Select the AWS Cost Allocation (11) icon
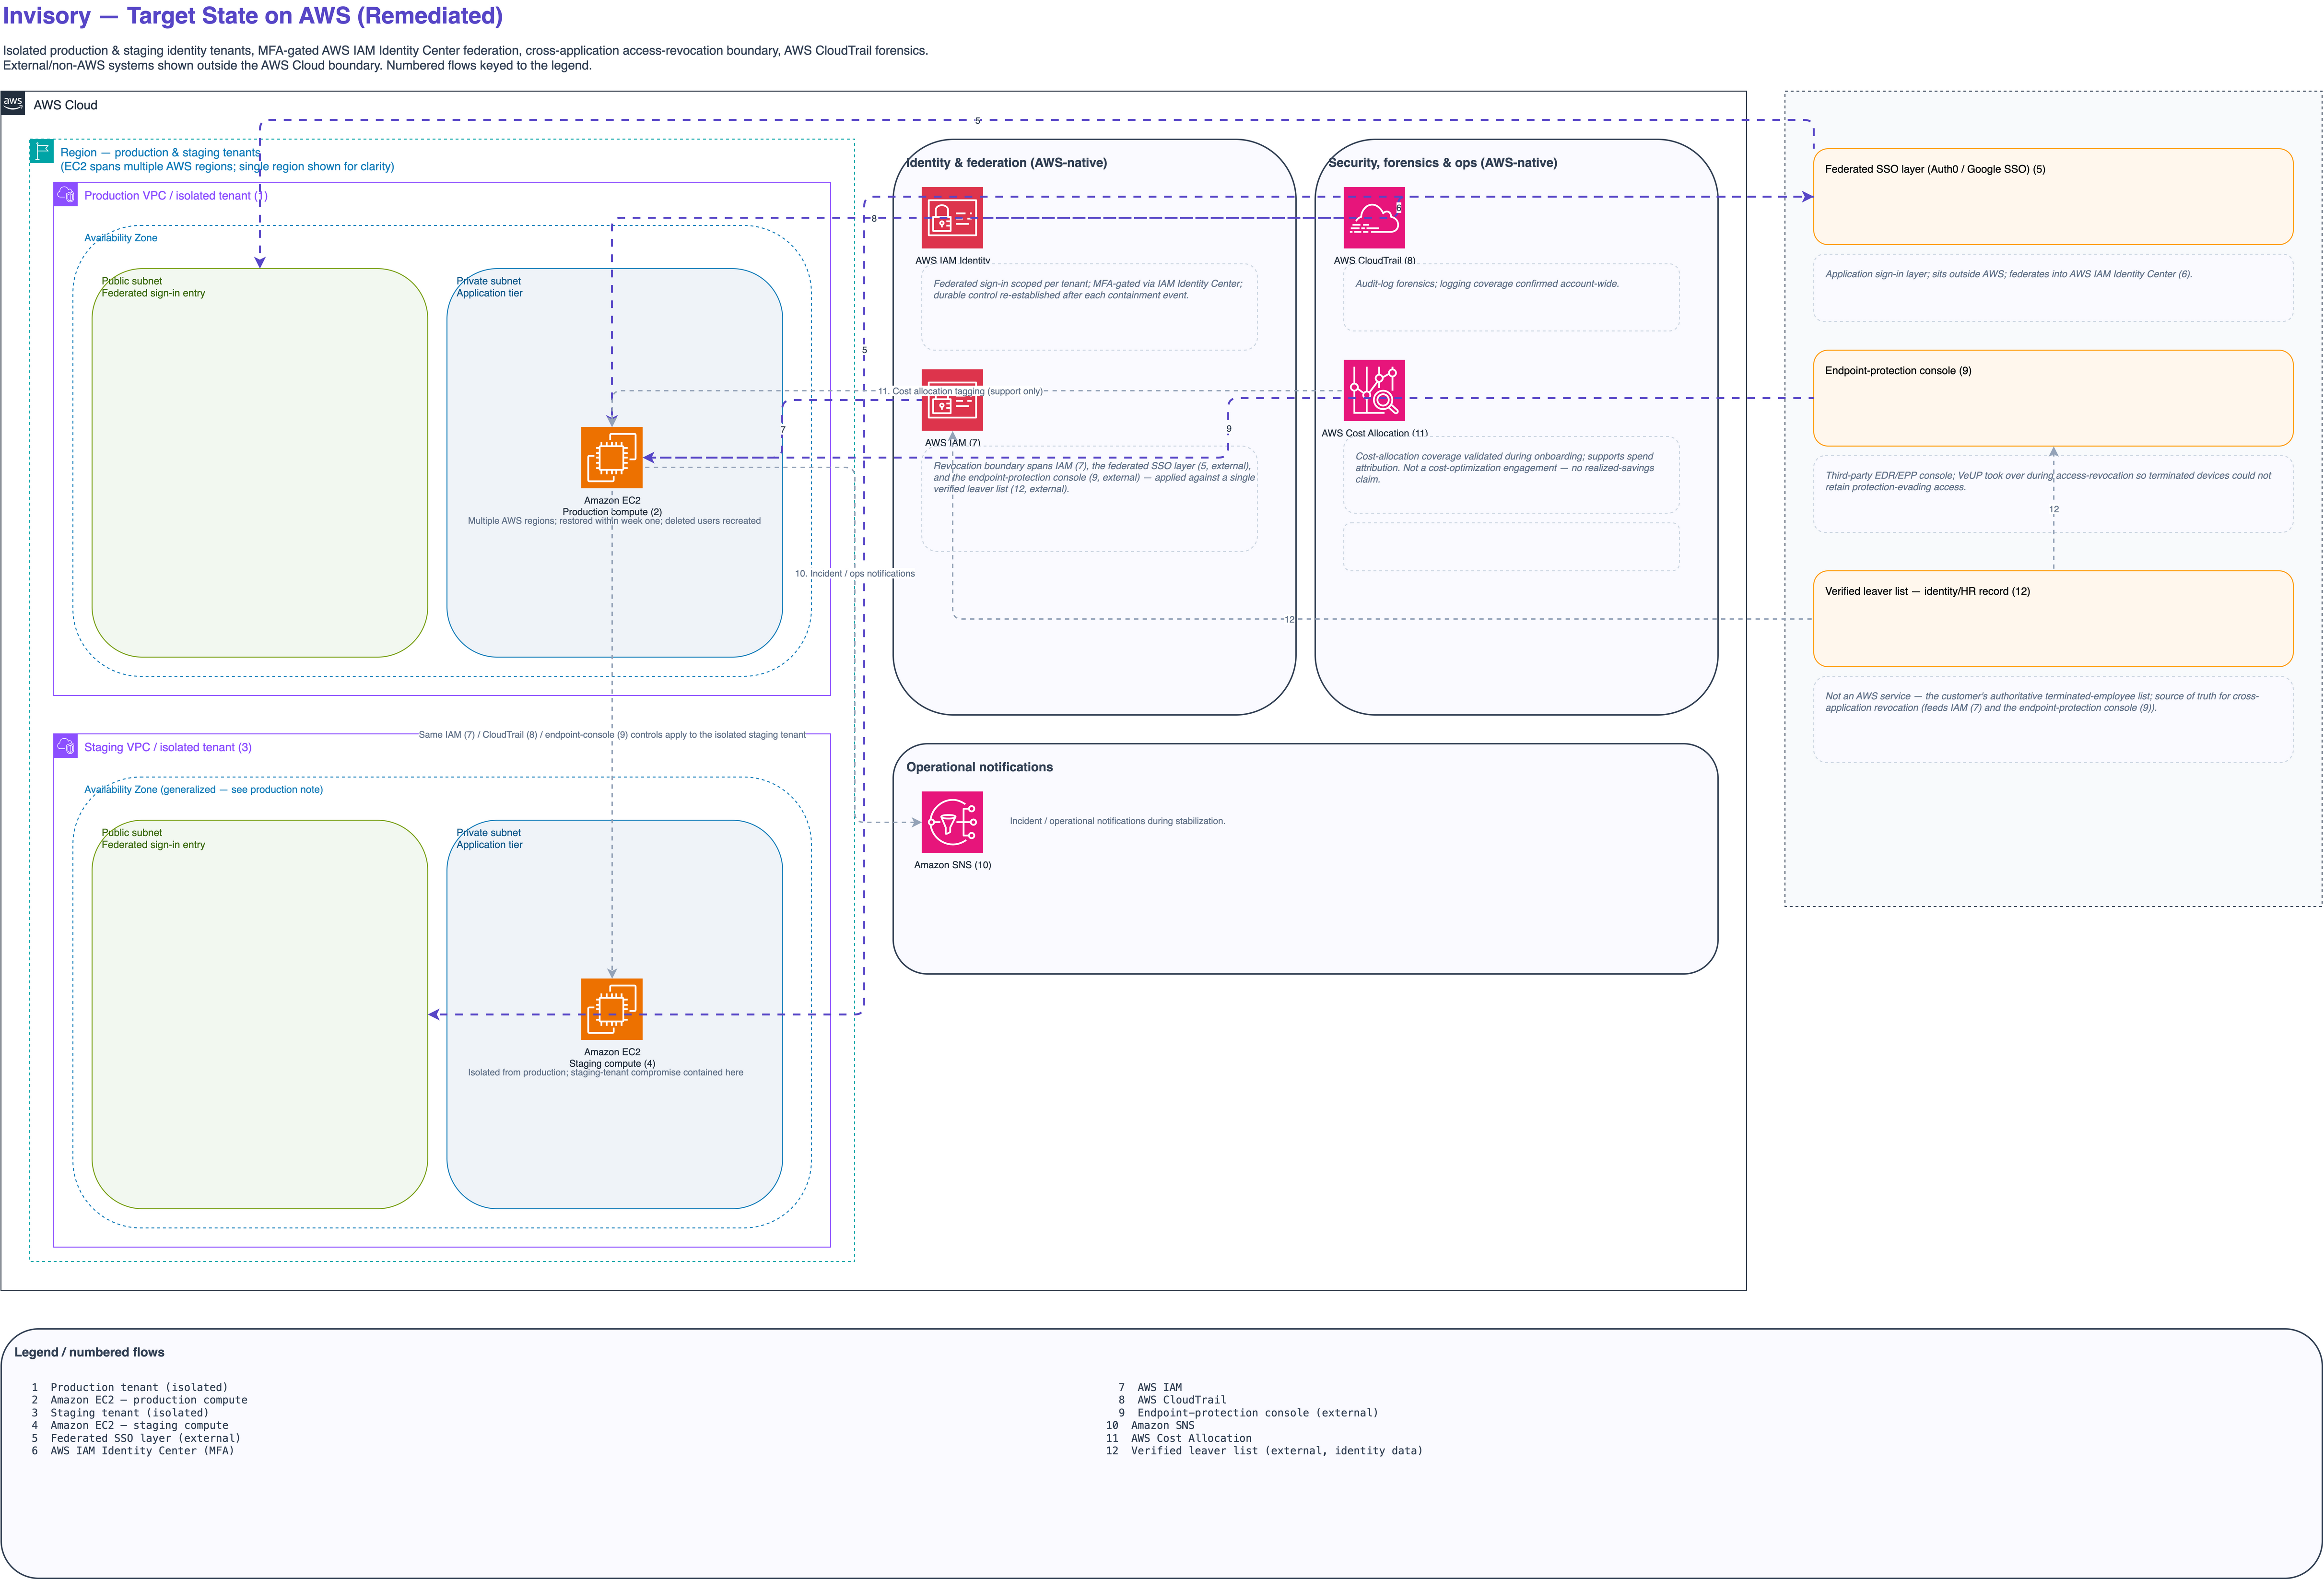Image resolution: width=2324 pixels, height=1580 pixels. [x=1374, y=390]
